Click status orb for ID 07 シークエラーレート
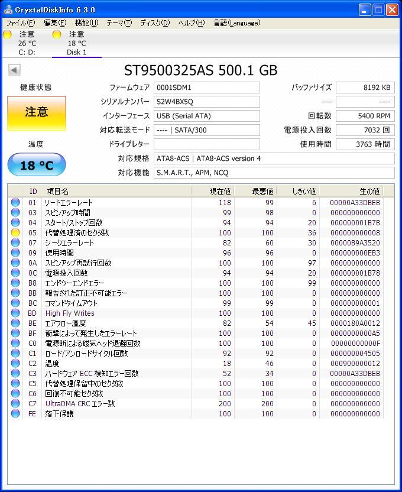This screenshot has width=402, height=492. pyautogui.click(x=15, y=242)
